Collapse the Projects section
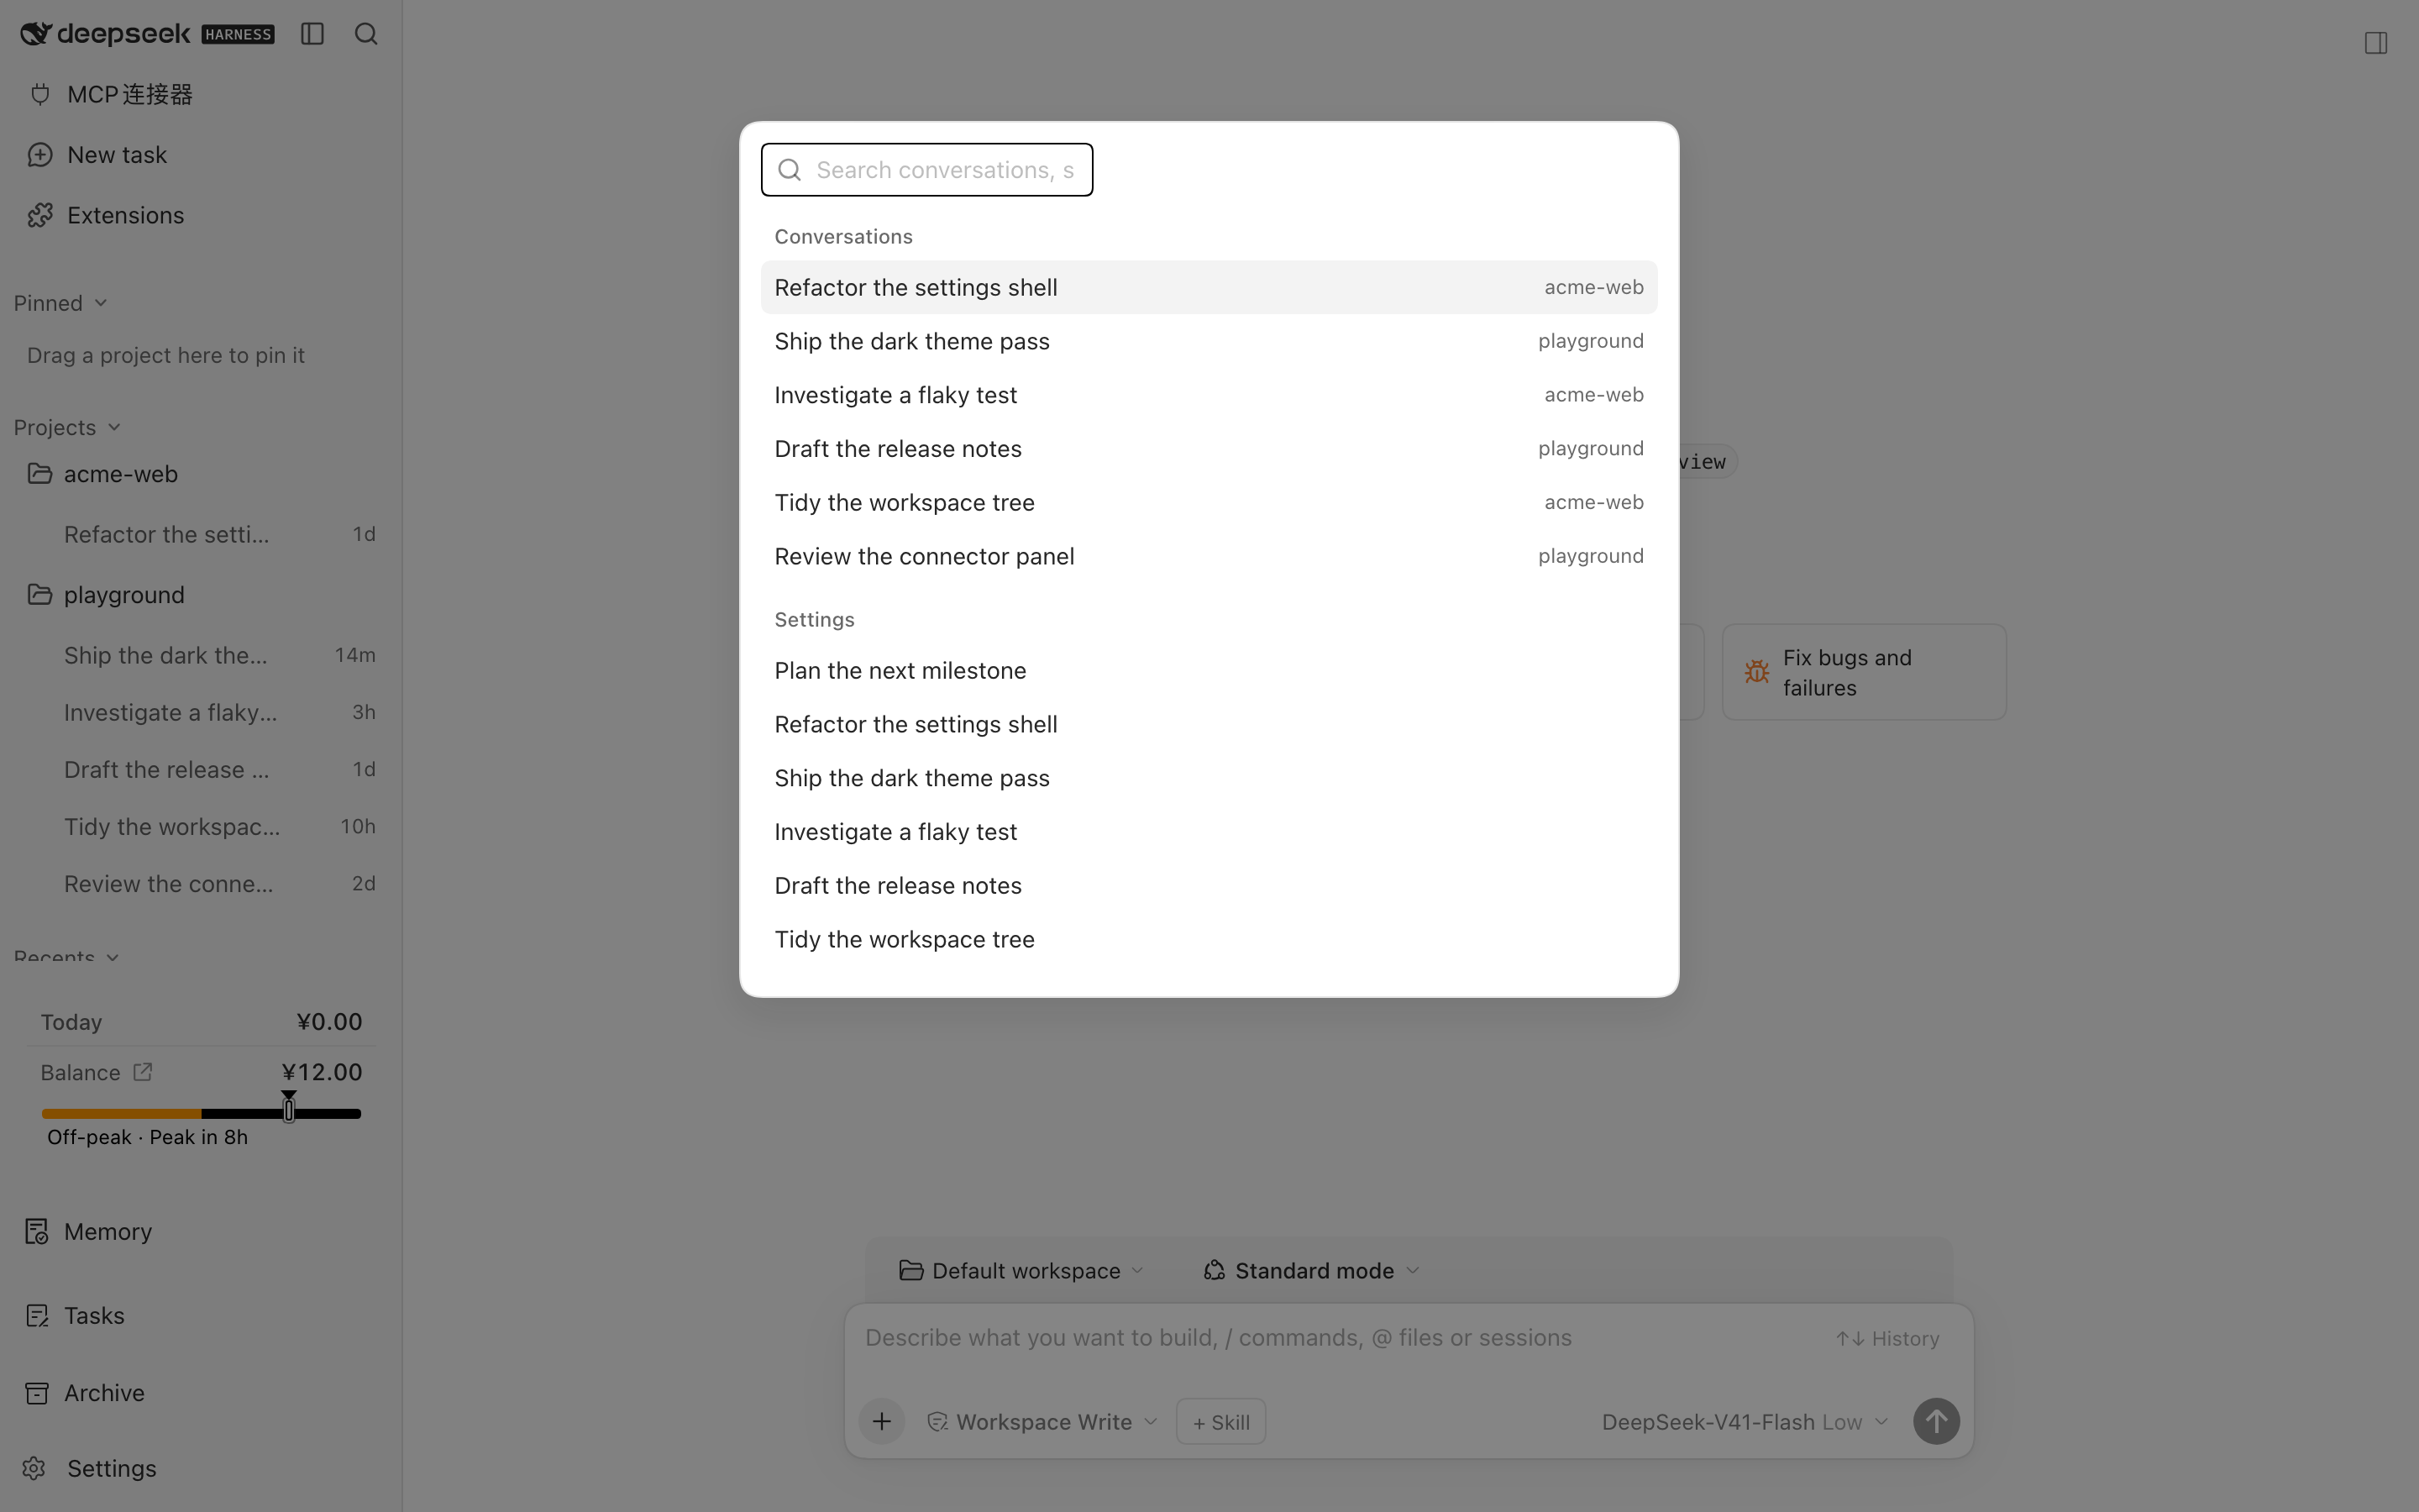Viewport: 2419px width, 1512px height. [67, 427]
